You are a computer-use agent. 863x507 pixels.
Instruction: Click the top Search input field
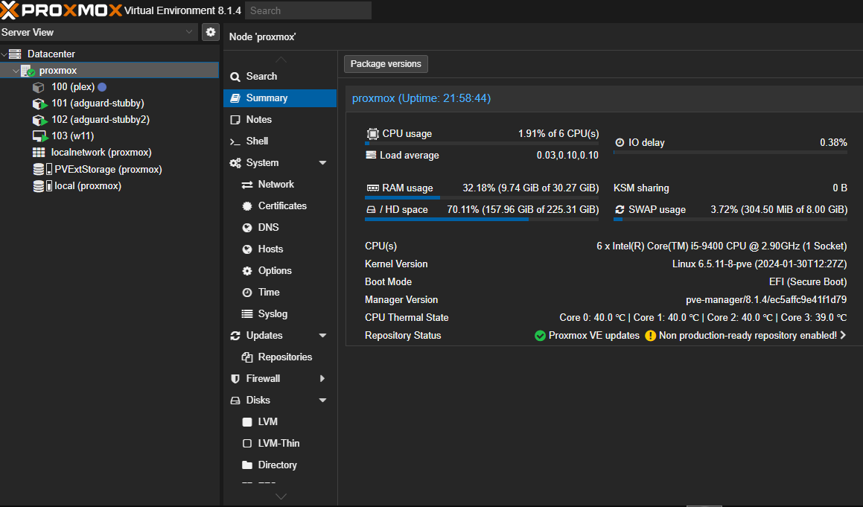point(308,10)
